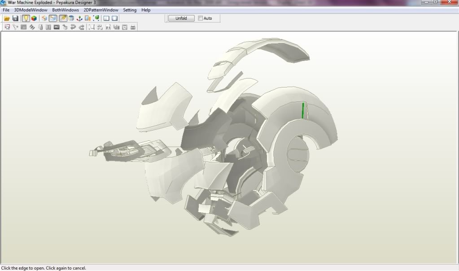Open the File menu
The width and height of the screenshot is (459, 271).
[6, 10]
